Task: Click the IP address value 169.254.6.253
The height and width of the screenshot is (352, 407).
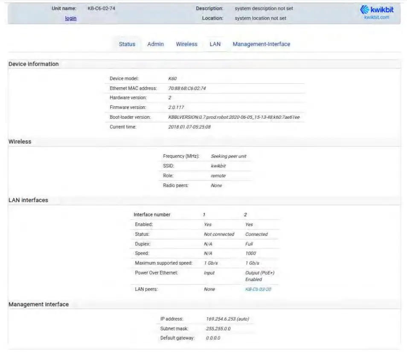Action: point(227,319)
